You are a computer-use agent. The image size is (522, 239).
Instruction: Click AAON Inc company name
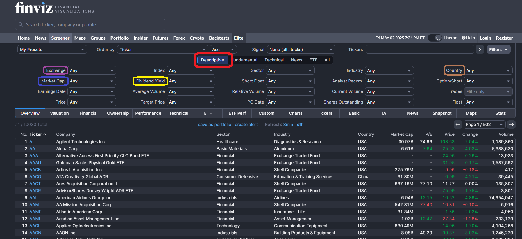[x=66, y=233]
